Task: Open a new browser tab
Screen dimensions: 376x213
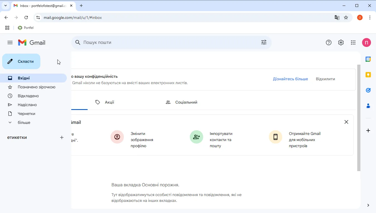Action: 81,6
